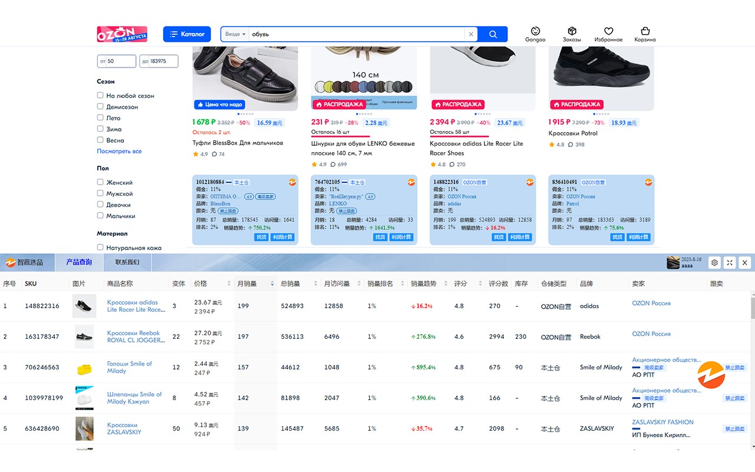Click the Цена что надо badge on BlessBox shoes
Image resolution: width=755 pixels, height=472 pixels.
click(219, 104)
